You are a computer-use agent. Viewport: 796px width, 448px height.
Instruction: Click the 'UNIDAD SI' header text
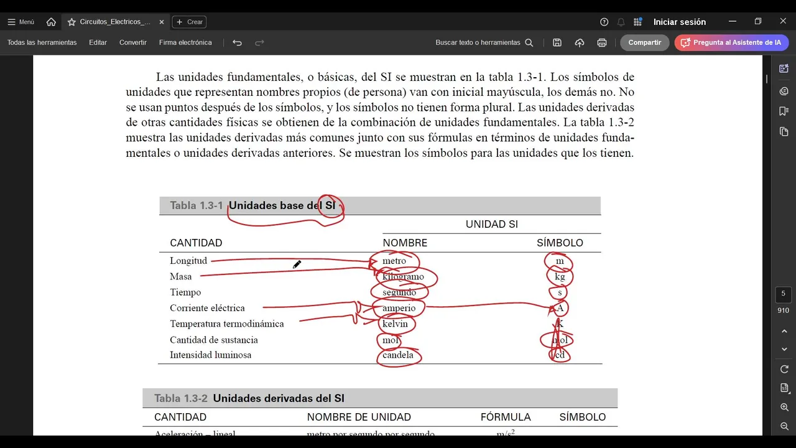click(492, 224)
